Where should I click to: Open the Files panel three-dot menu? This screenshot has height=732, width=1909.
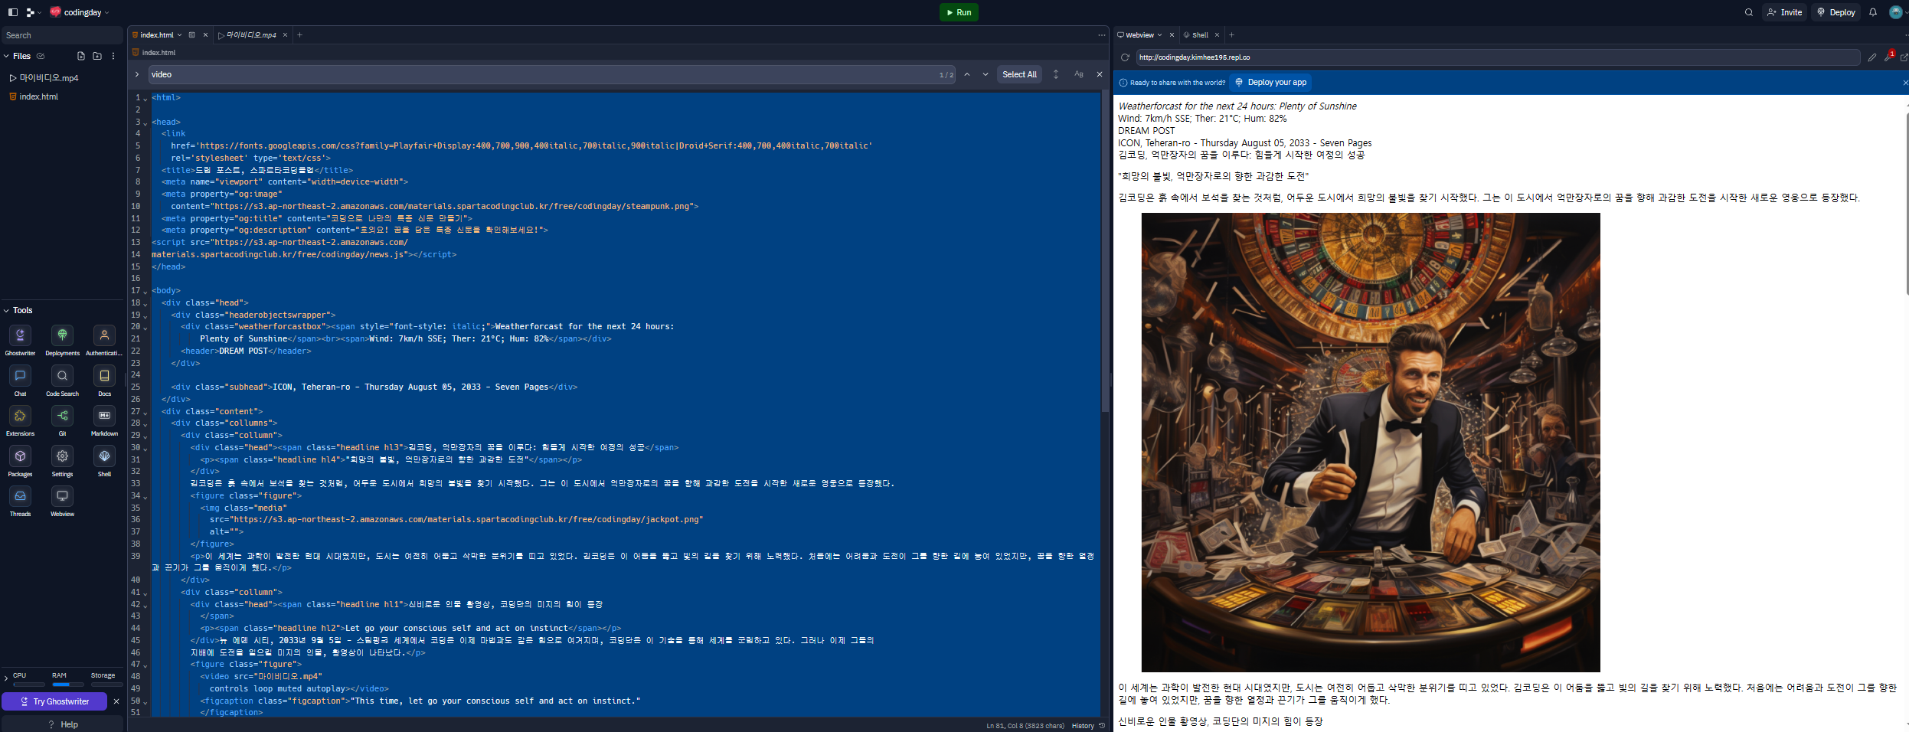pyautogui.click(x=113, y=56)
